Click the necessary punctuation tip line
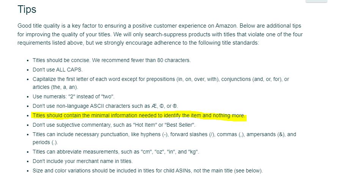Screen dimensions: 343x180 (164, 135)
